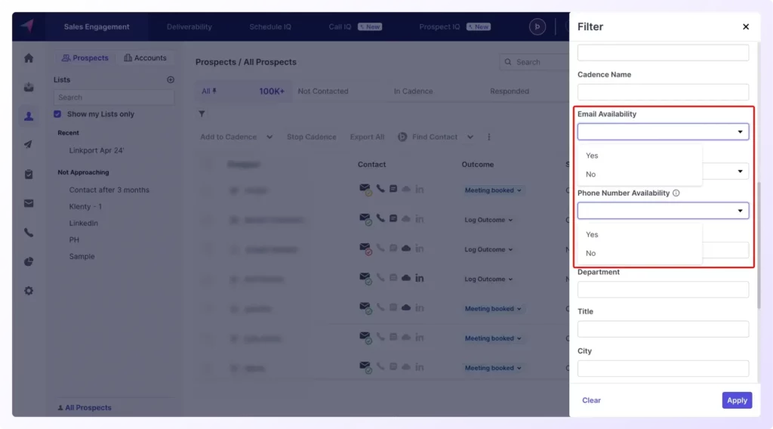Click the Filter panel scrollbar
Viewport: 773px width, 429px height.
coord(758,245)
